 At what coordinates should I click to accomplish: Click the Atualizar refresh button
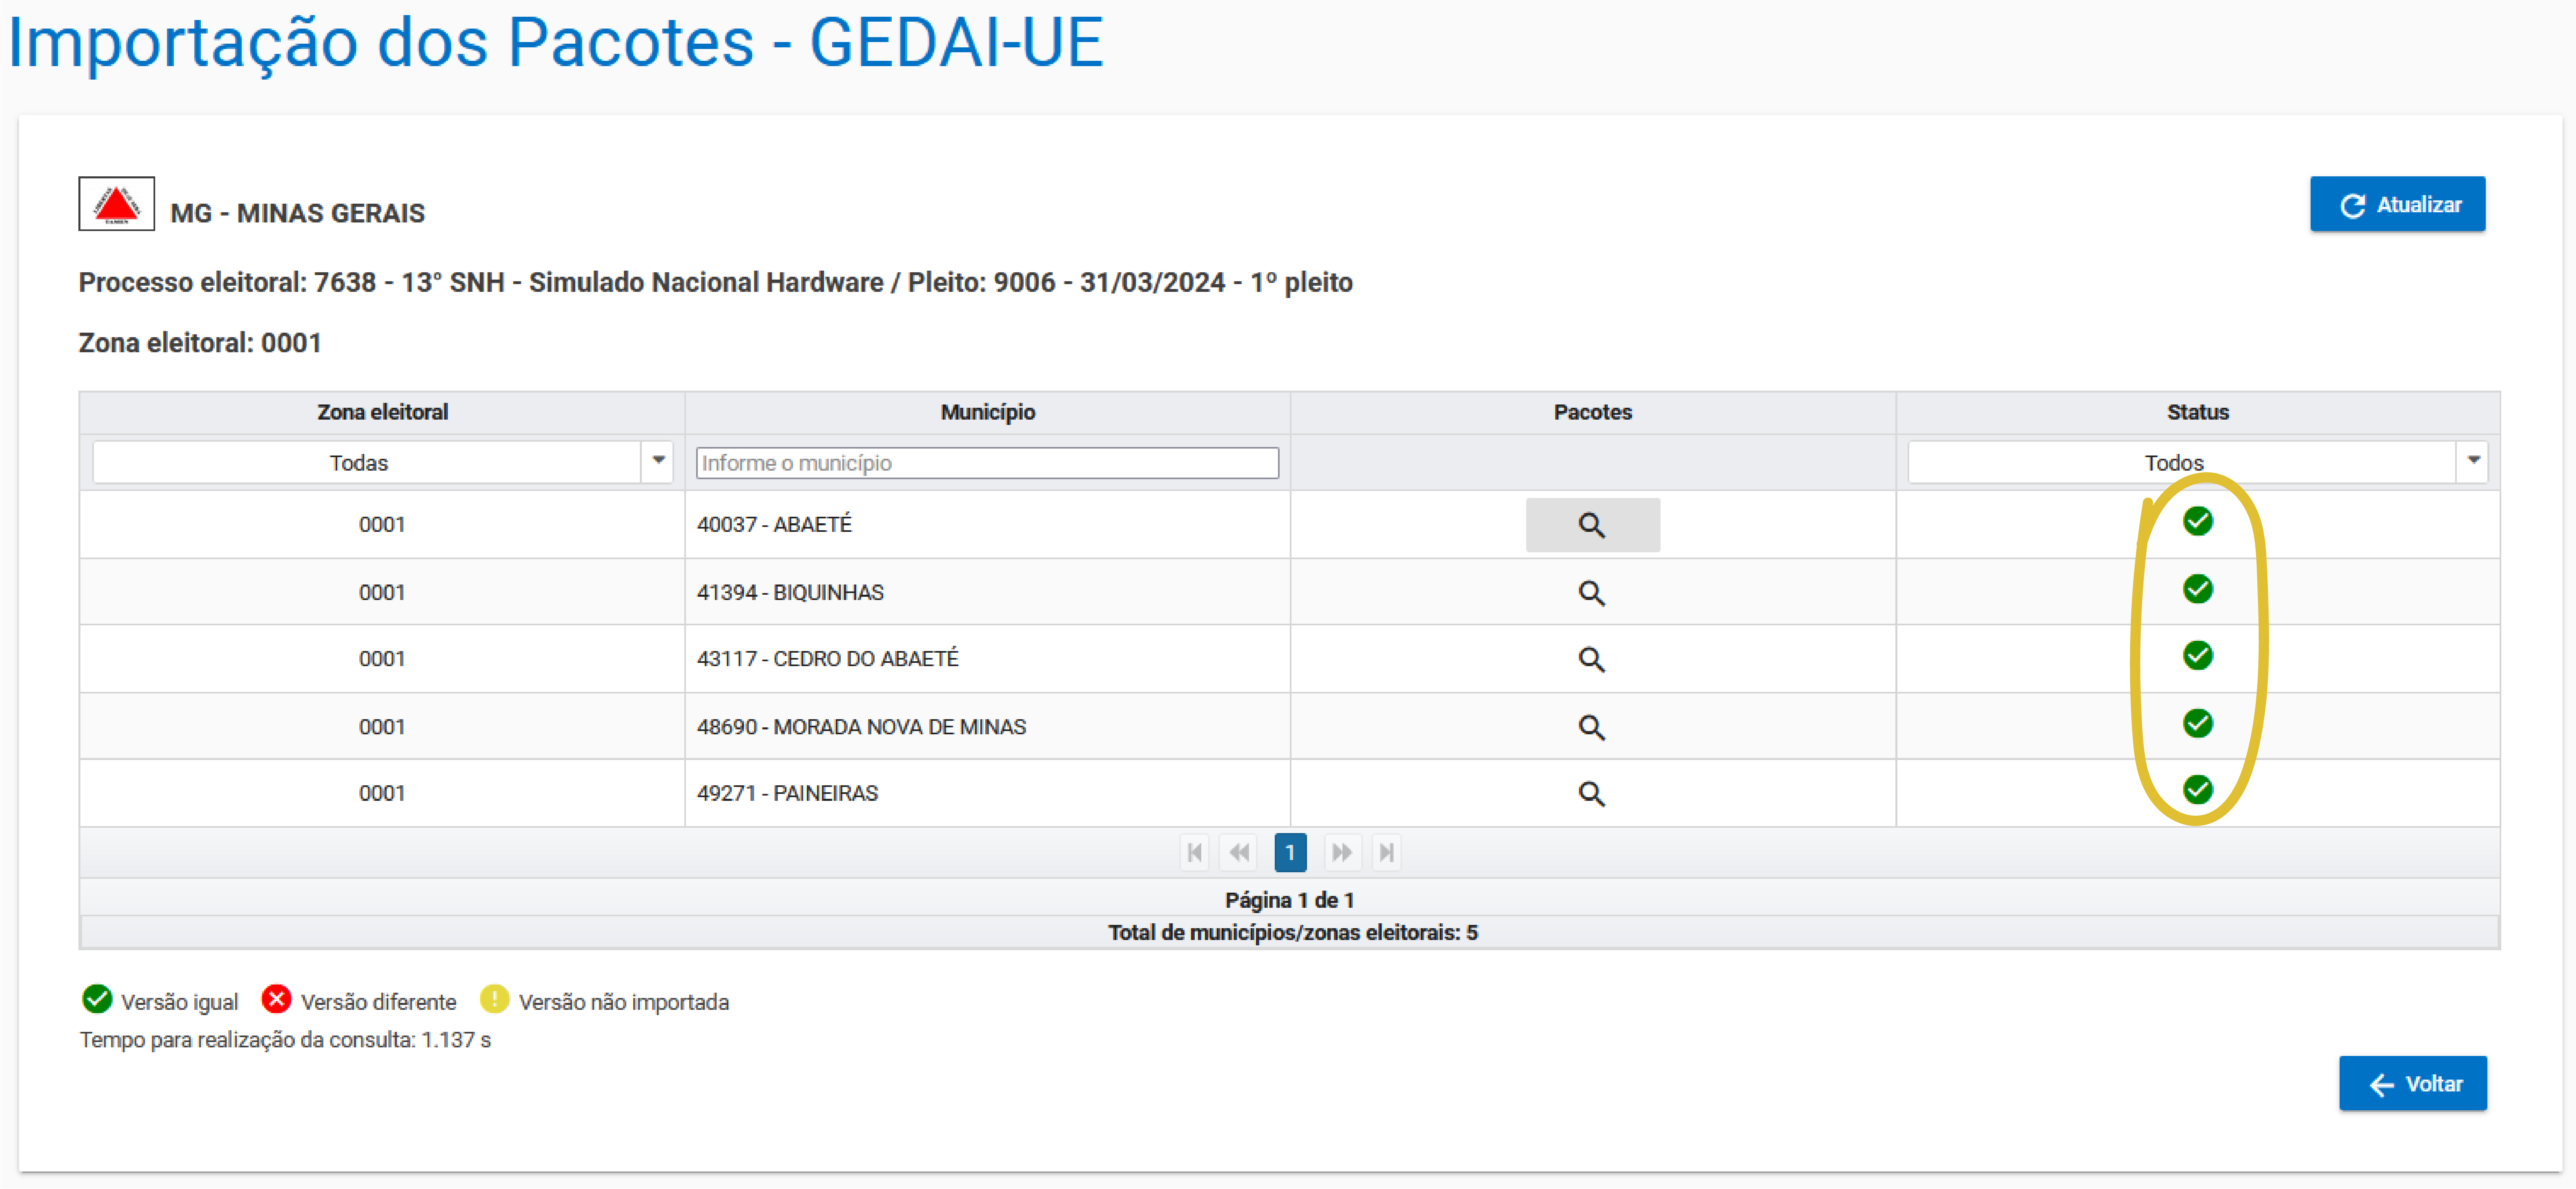coord(2397,205)
